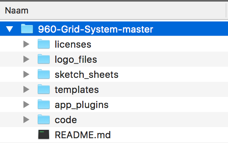Click the code folder icon
The image size is (228, 143).
44,120
